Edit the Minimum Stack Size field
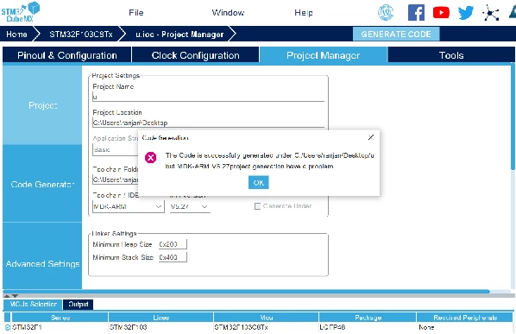 coord(173,257)
